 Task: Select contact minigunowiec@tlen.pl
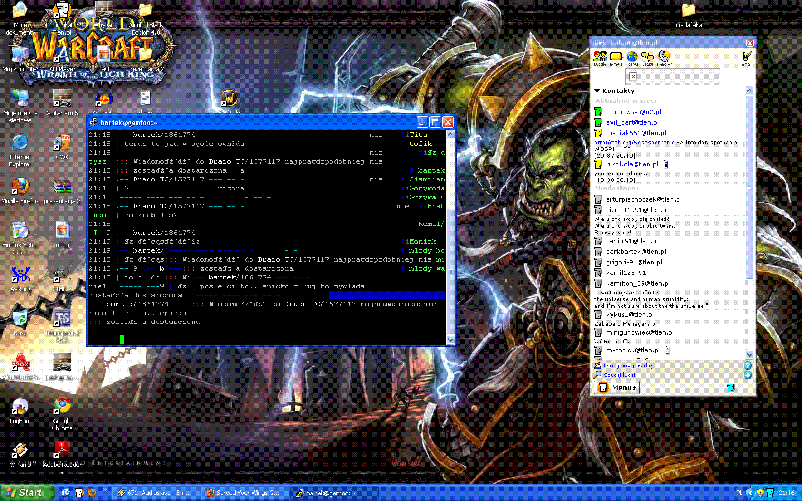pos(640,332)
